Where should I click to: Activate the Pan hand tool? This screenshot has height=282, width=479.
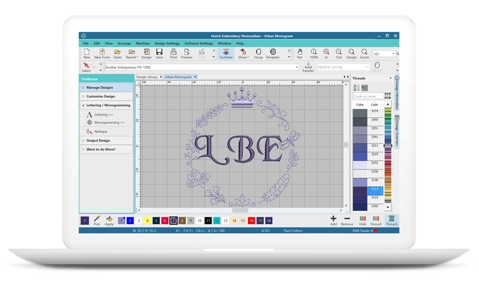300,53
